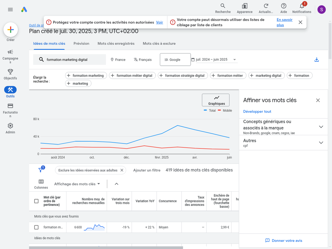Open Facturation in the sidebar
This screenshot has width=332, height=249.
(x=10, y=110)
